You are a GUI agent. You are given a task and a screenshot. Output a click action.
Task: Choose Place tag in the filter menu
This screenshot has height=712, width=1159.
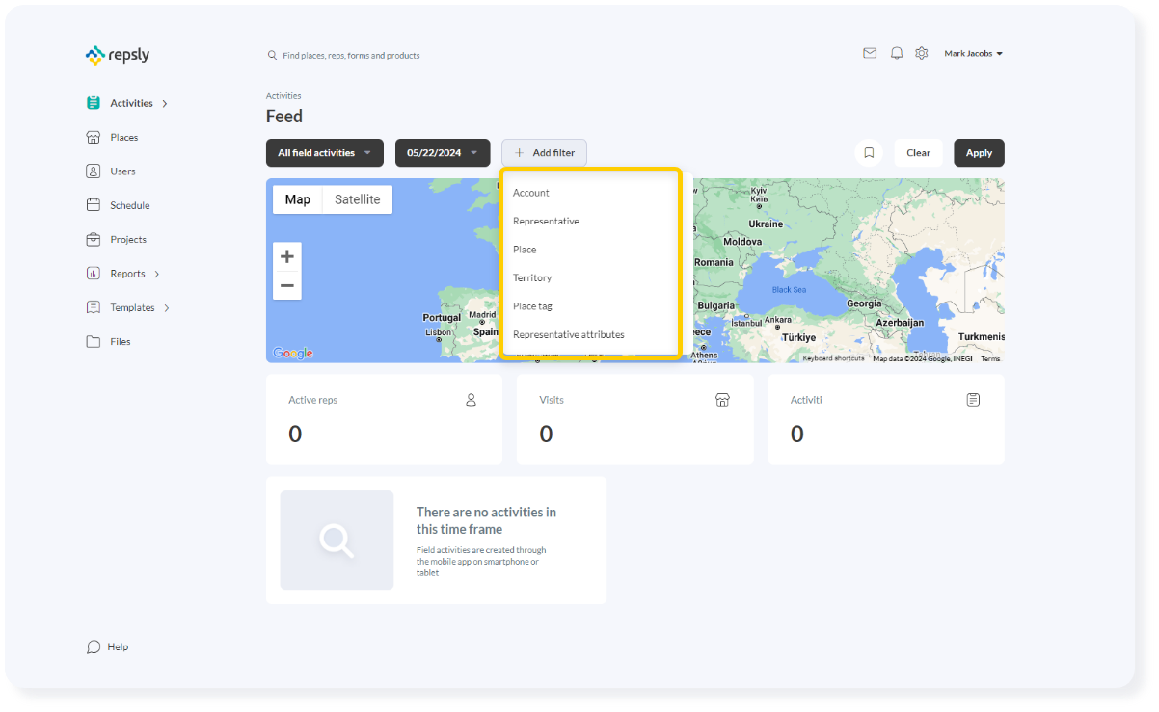pos(532,305)
